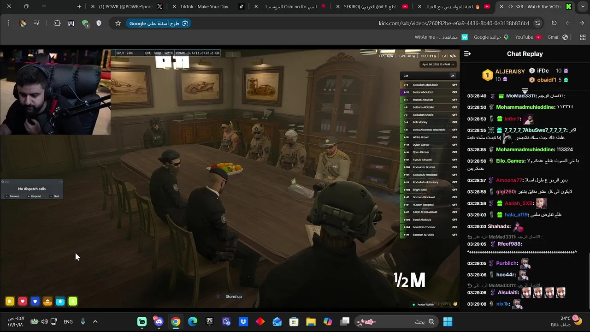Click username Mohammadmuhieddine at 03:28:50
Image resolution: width=590 pixels, height=332 pixels.
[525, 107]
